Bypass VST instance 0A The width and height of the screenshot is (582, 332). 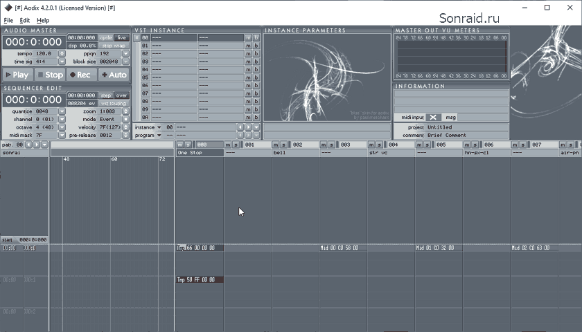[256, 117]
